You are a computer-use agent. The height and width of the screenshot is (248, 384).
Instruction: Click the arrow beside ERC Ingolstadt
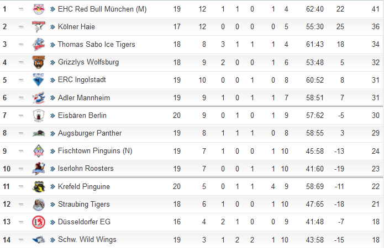52,80
